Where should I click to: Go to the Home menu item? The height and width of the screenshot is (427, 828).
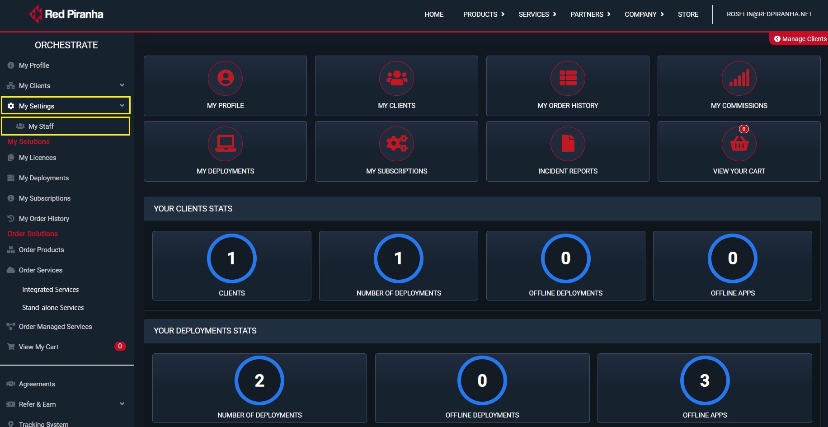click(x=434, y=14)
